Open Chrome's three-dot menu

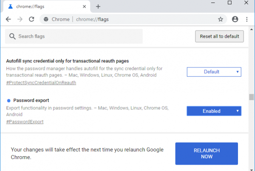point(246,20)
